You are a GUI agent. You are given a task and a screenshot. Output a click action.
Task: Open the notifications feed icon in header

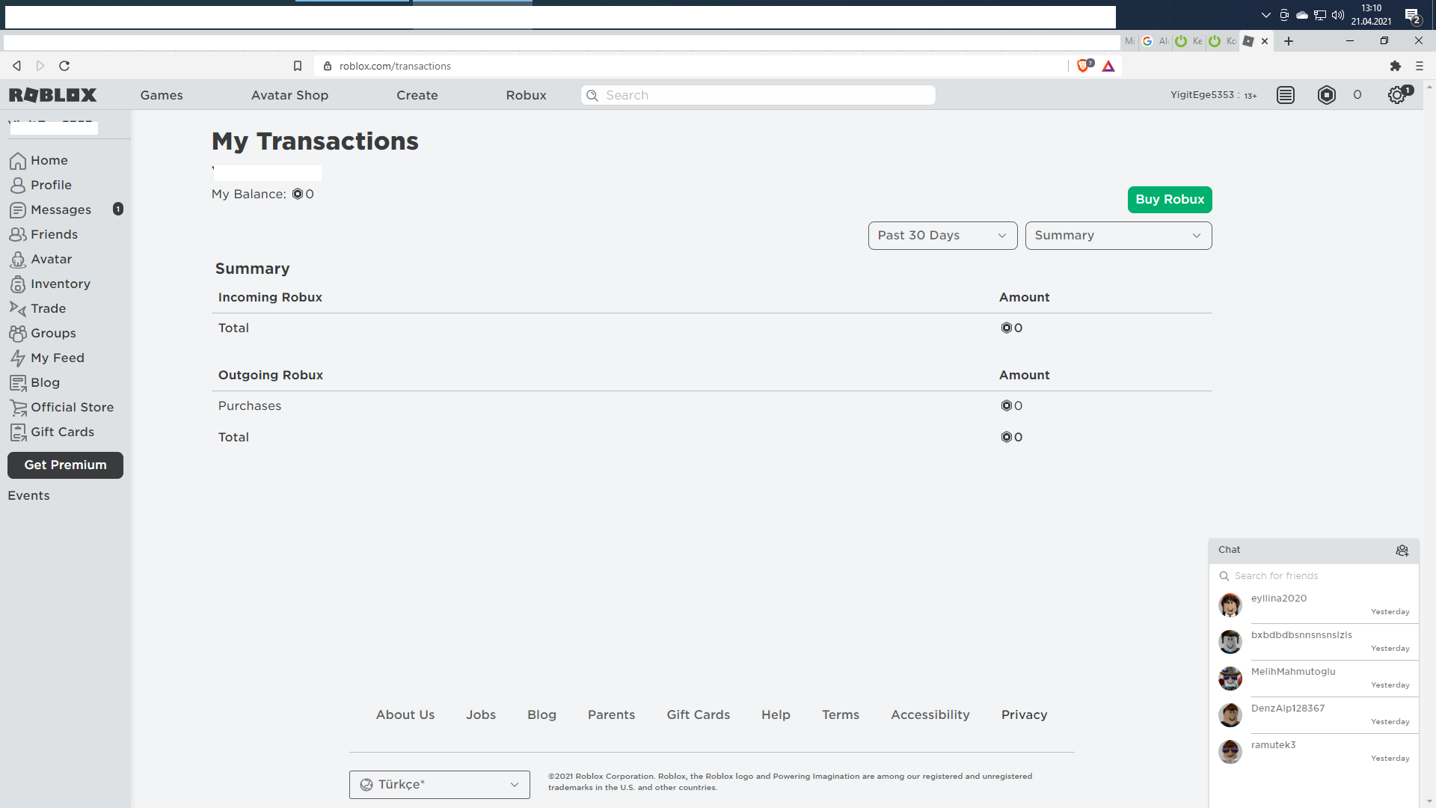(1286, 95)
